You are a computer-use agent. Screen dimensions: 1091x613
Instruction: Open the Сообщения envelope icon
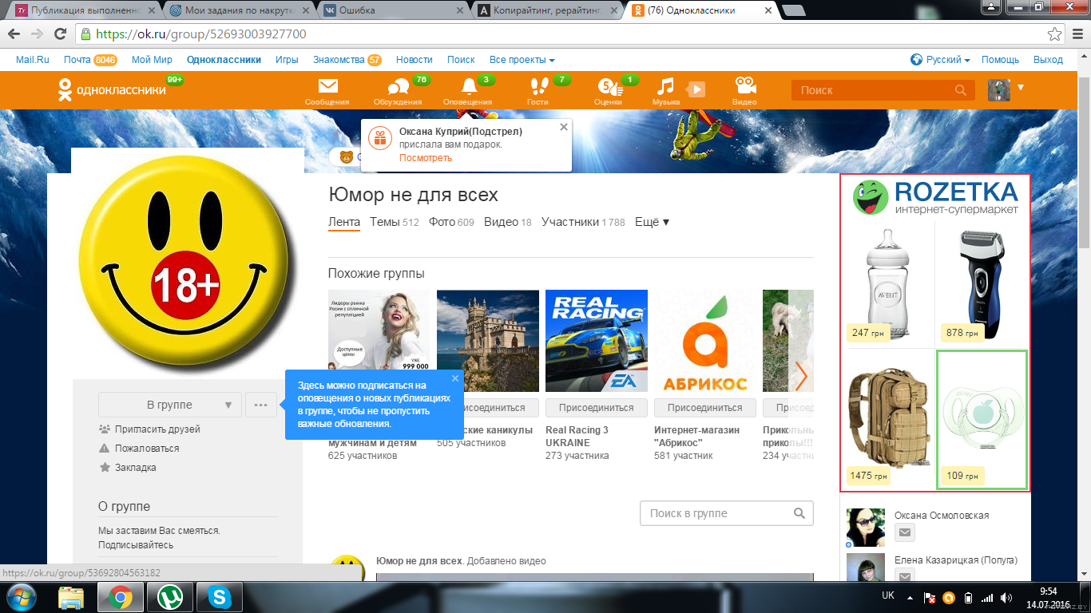[x=327, y=87]
